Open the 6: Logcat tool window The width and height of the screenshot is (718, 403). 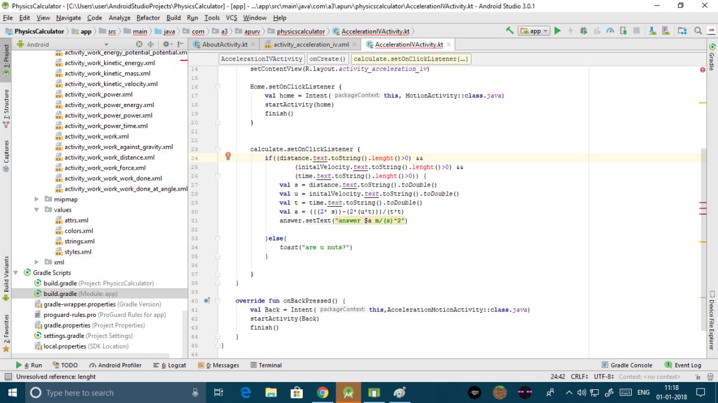[x=169, y=365]
